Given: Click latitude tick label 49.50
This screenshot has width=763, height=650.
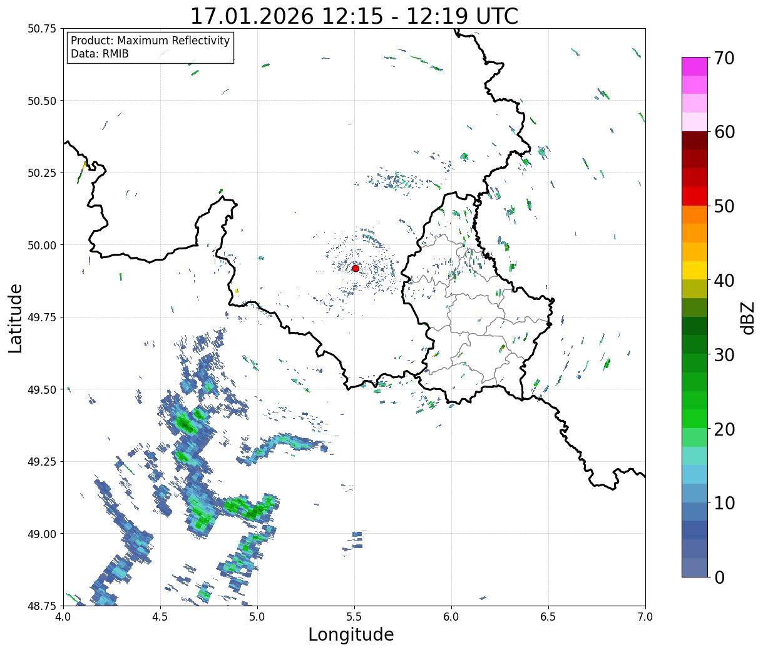Looking at the screenshot, I should (x=42, y=389).
